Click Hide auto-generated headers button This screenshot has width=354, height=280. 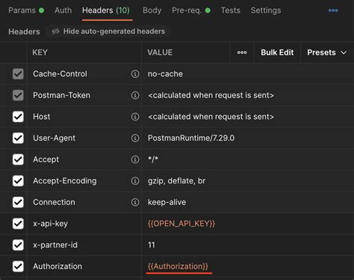coord(108,31)
